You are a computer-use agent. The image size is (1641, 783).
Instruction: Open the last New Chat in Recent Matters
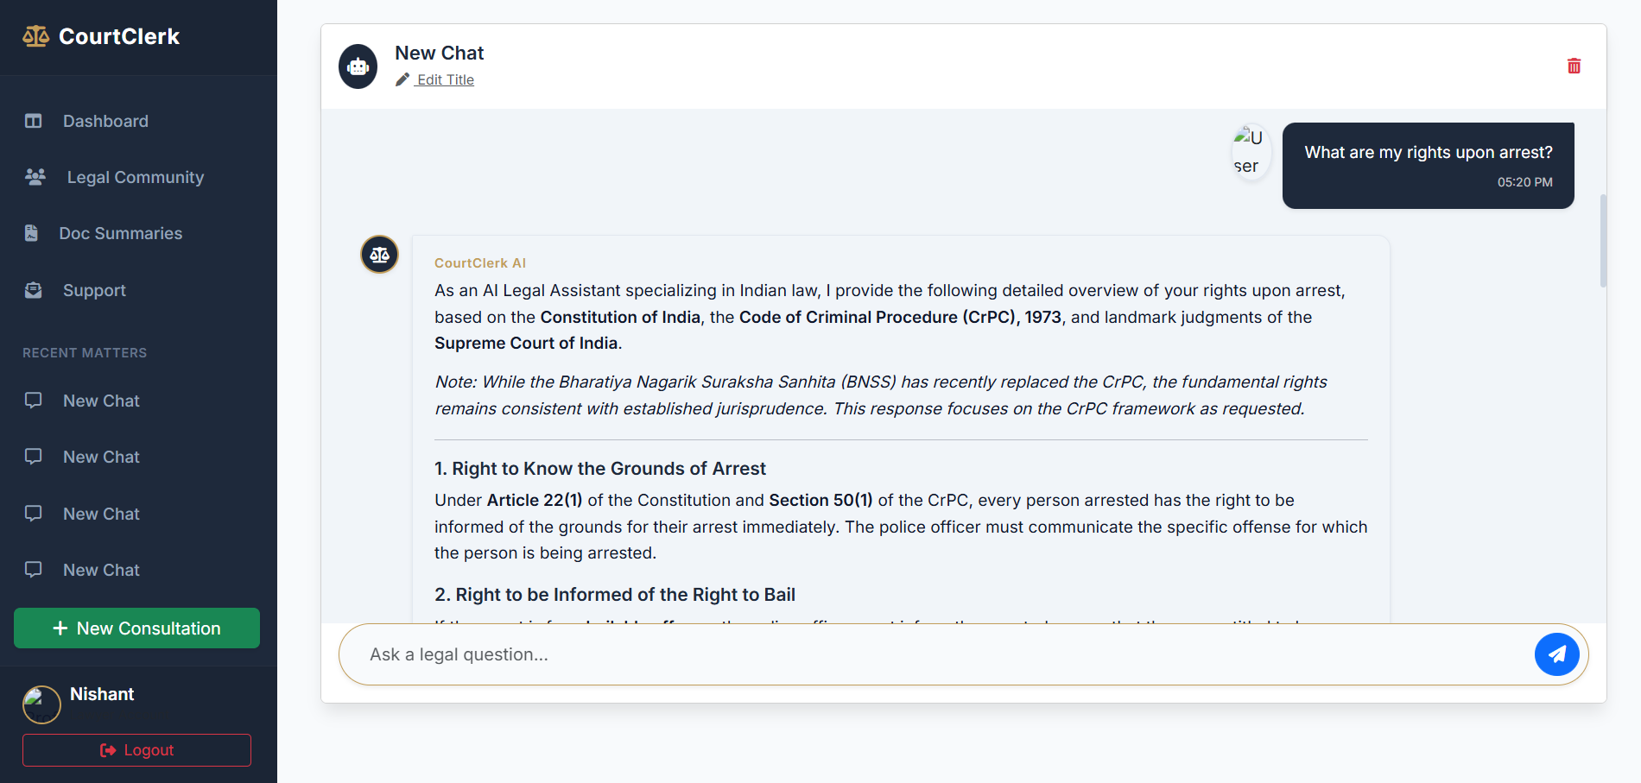pos(101,570)
